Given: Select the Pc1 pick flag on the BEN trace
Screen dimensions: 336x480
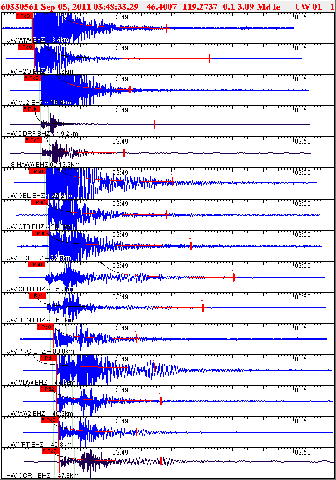Looking at the screenshot, I should coord(37,295).
